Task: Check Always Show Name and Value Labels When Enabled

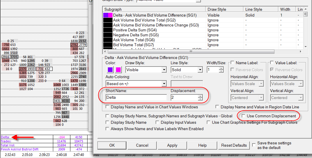Action: (x=108, y=129)
